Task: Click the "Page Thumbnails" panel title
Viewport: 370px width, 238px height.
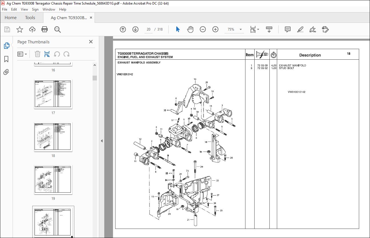Action: click(x=33, y=42)
